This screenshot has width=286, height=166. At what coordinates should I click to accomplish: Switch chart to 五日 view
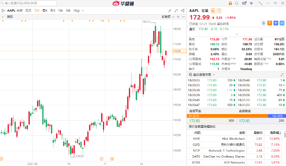point(28,11)
